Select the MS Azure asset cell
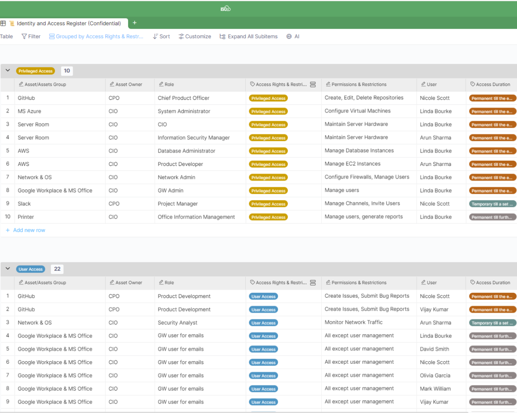Viewport: 517px width, 413px height. tap(29, 111)
